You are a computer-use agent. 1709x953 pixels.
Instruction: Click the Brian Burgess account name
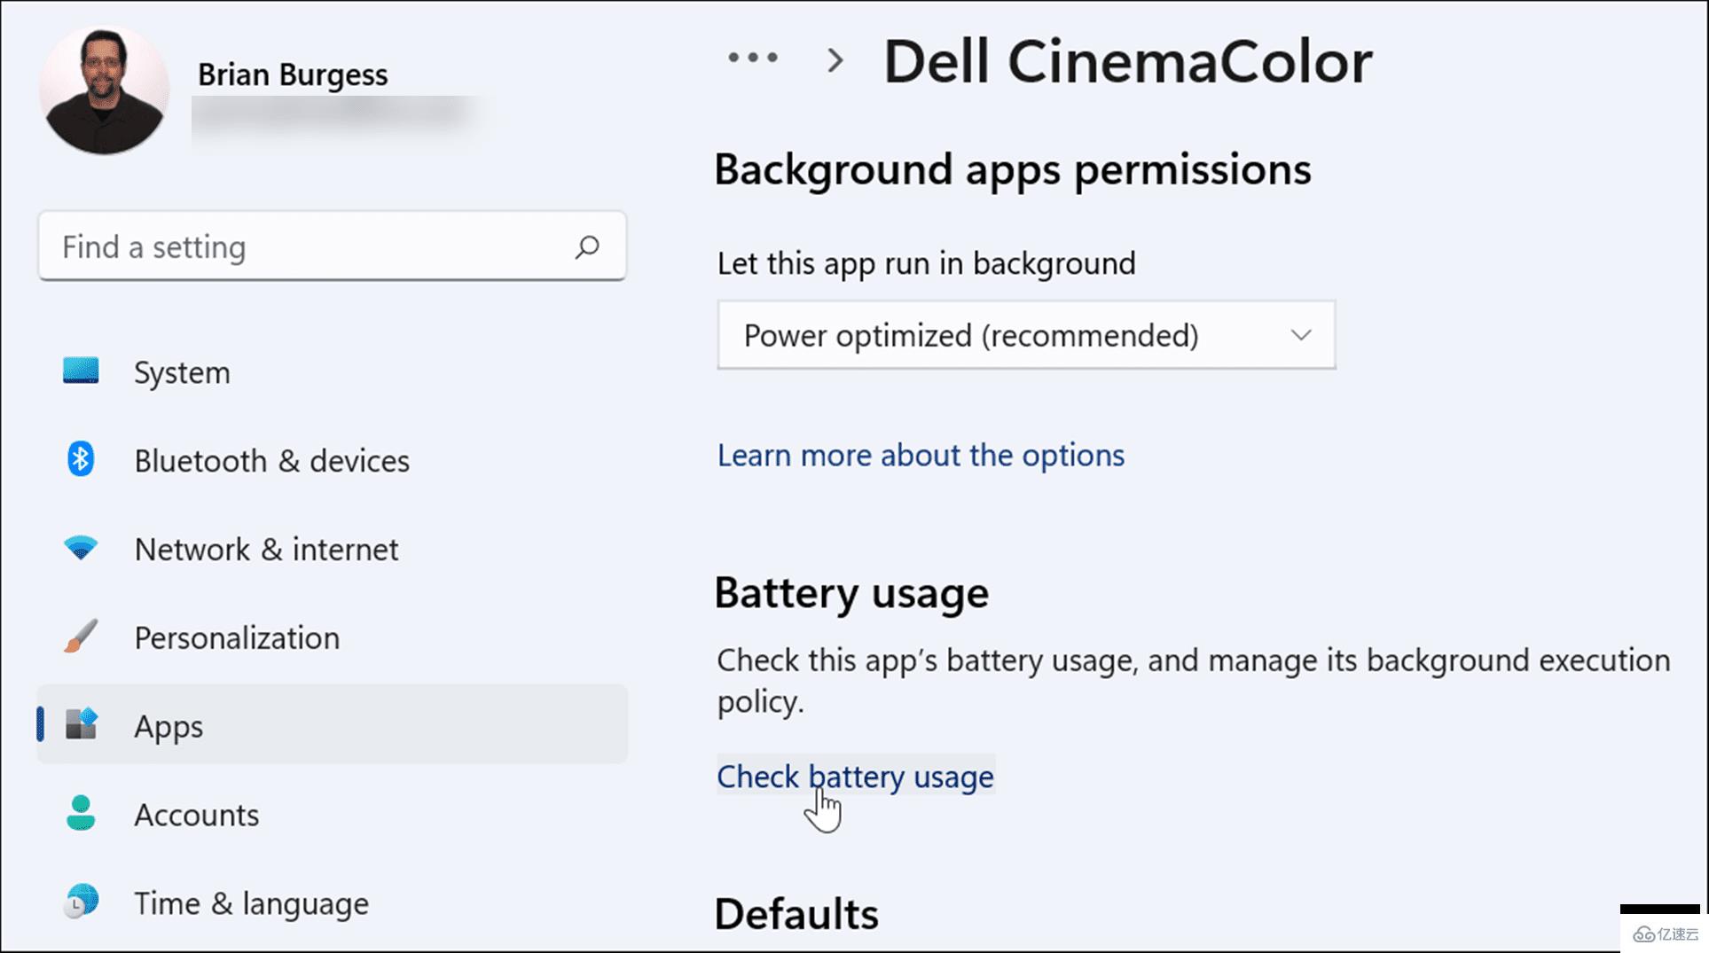coord(293,74)
